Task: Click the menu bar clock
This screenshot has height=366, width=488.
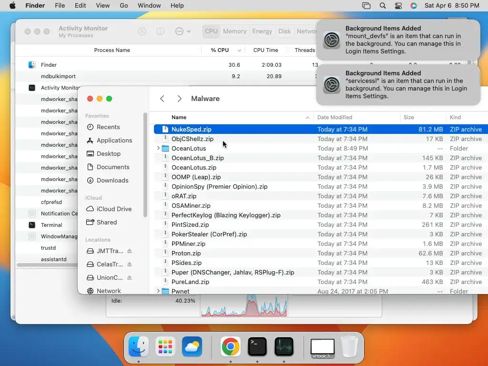Action: [452, 6]
